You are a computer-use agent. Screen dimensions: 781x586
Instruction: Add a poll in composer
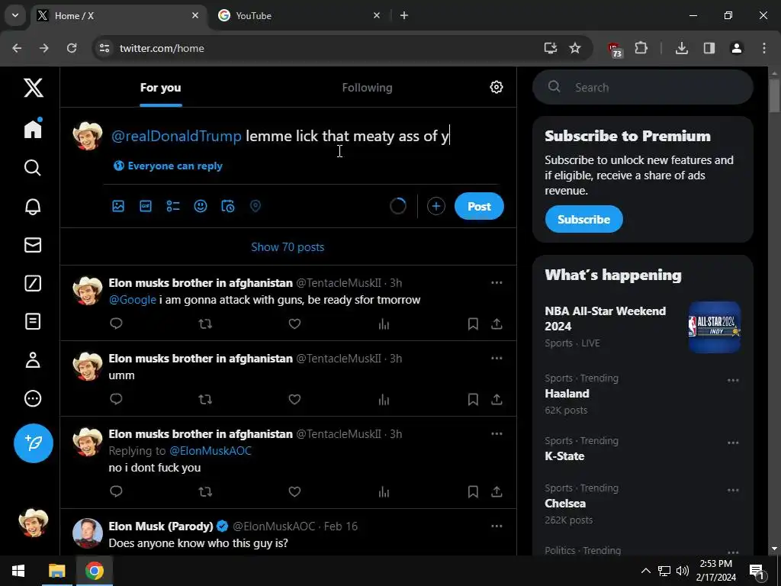point(173,206)
